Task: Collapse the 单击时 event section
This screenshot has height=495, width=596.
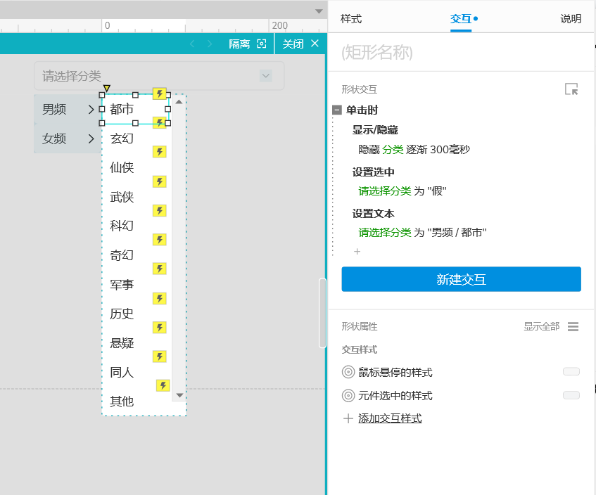Action: (x=337, y=110)
